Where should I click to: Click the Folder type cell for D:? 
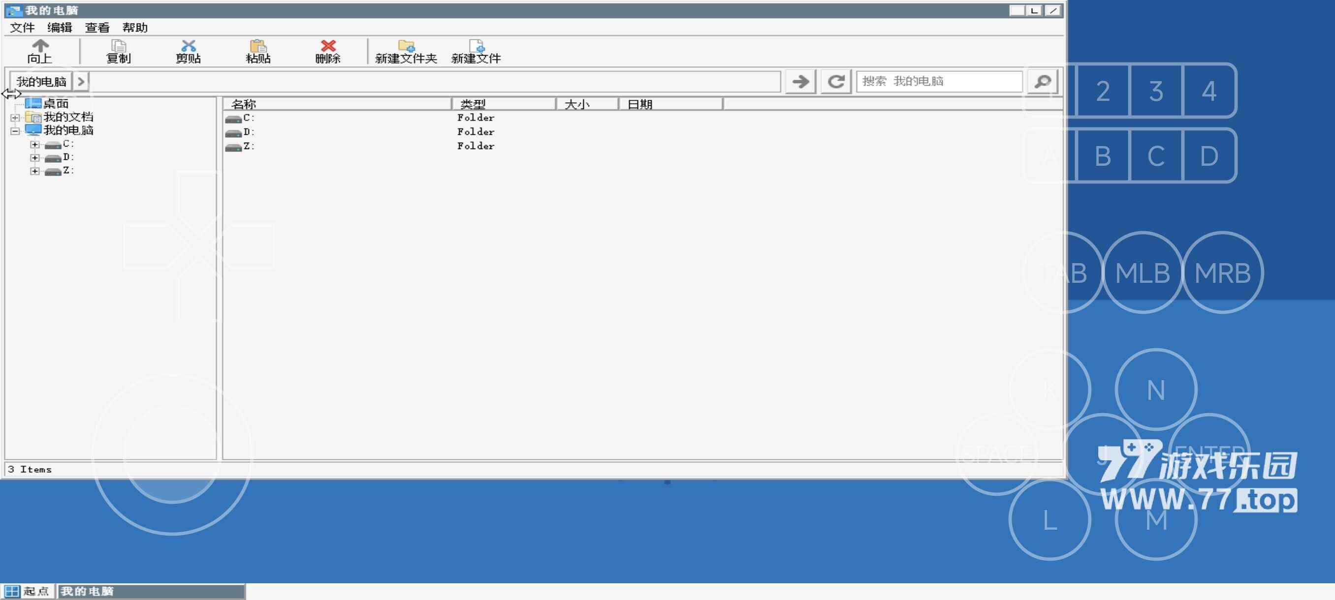[476, 132]
